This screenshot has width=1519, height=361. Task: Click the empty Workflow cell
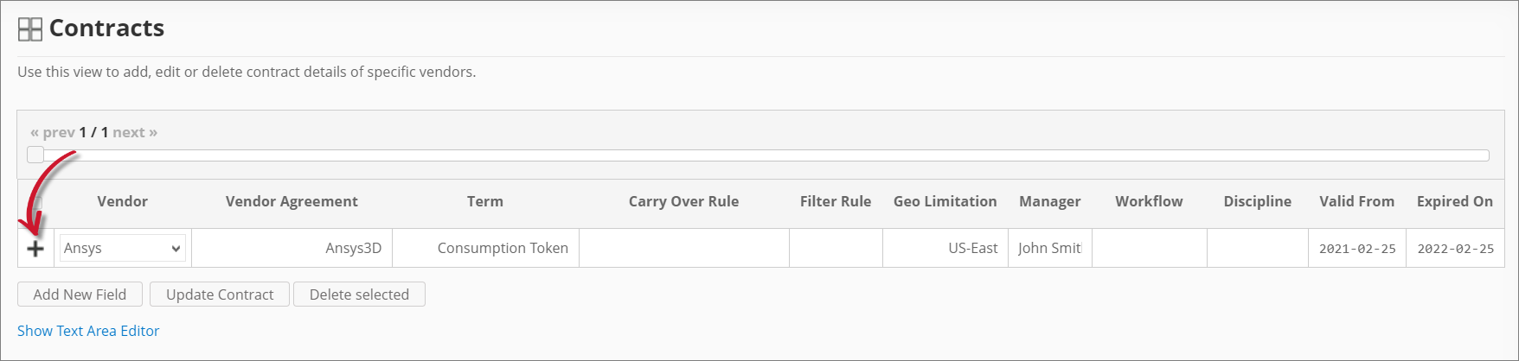(x=1149, y=248)
